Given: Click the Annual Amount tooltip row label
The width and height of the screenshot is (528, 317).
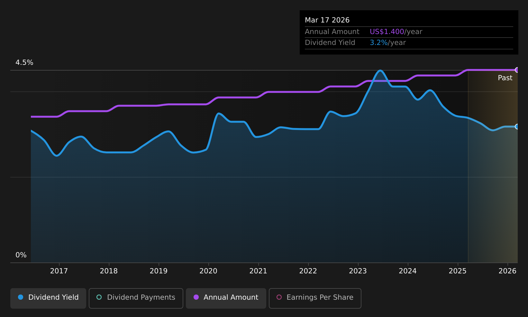Looking at the screenshot, I should pyautogui.click(x=332, y=32).
